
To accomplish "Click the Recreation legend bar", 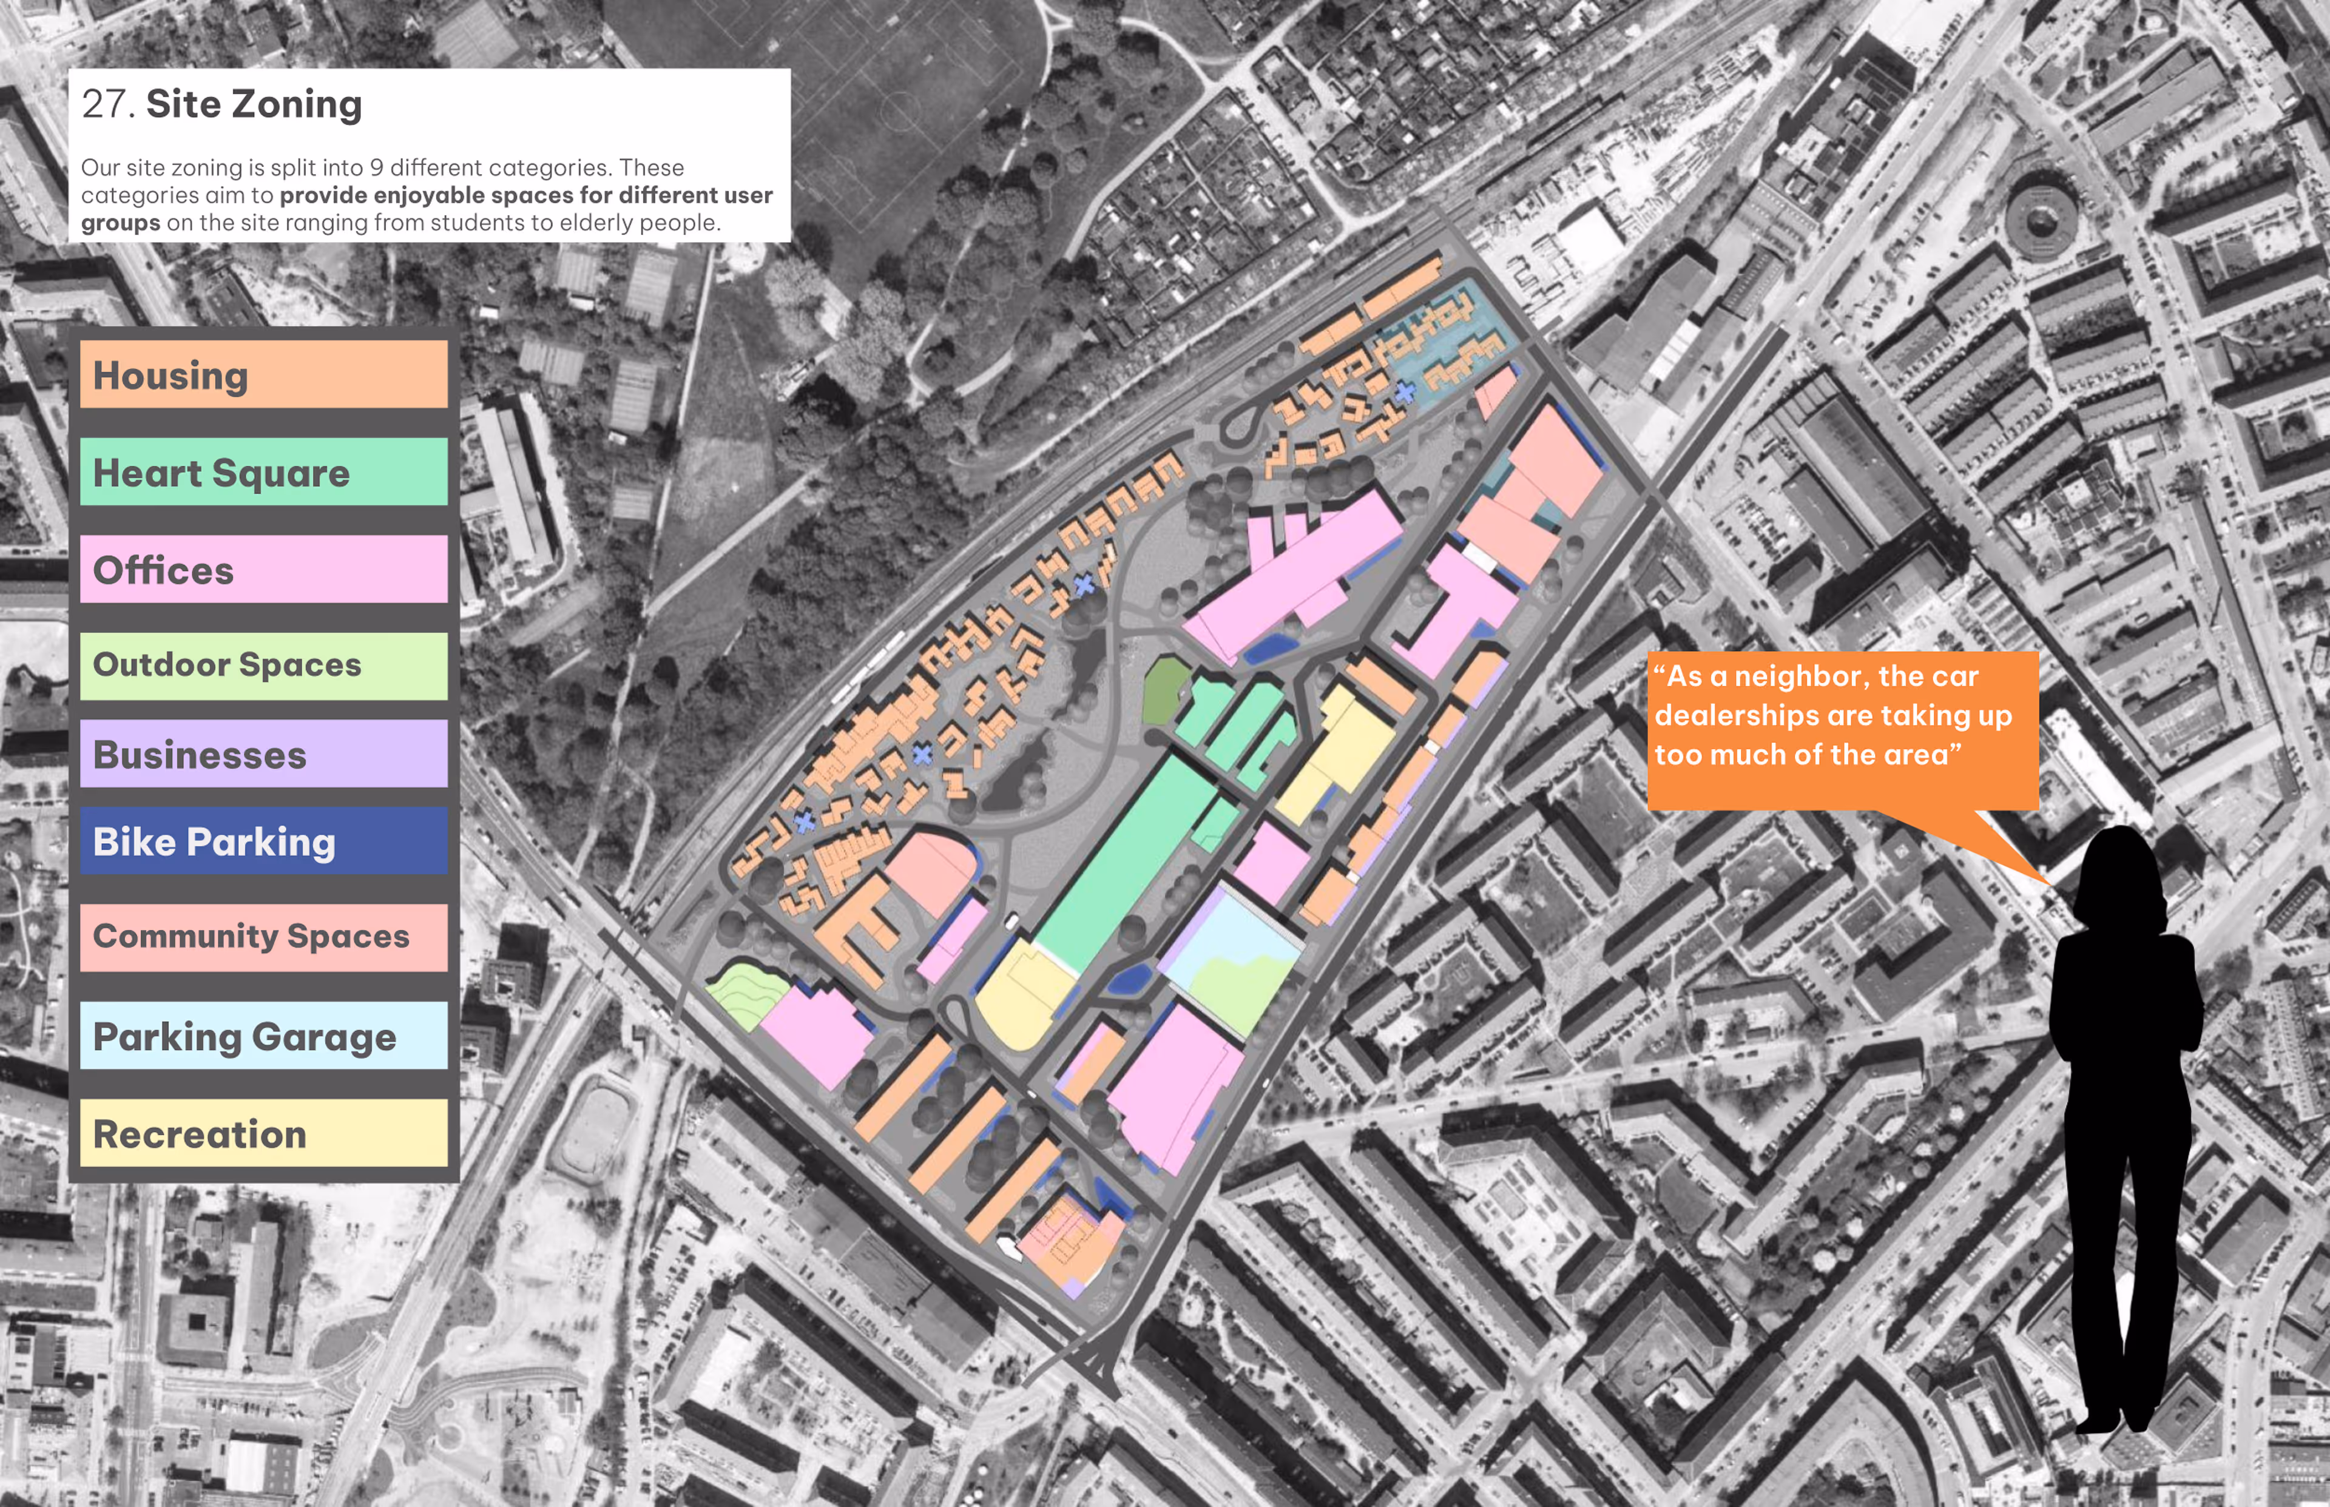I will point(263,1132).
